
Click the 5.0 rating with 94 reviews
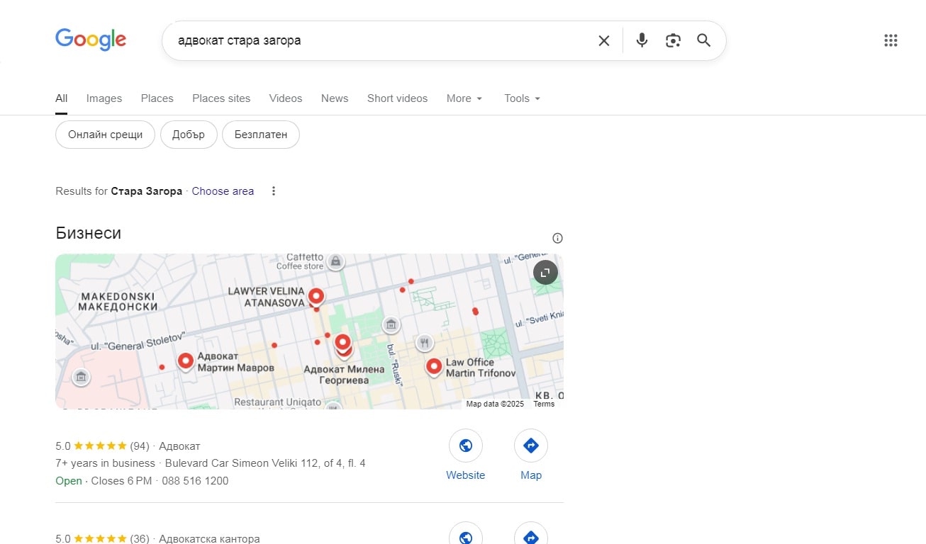coord(102,446)
